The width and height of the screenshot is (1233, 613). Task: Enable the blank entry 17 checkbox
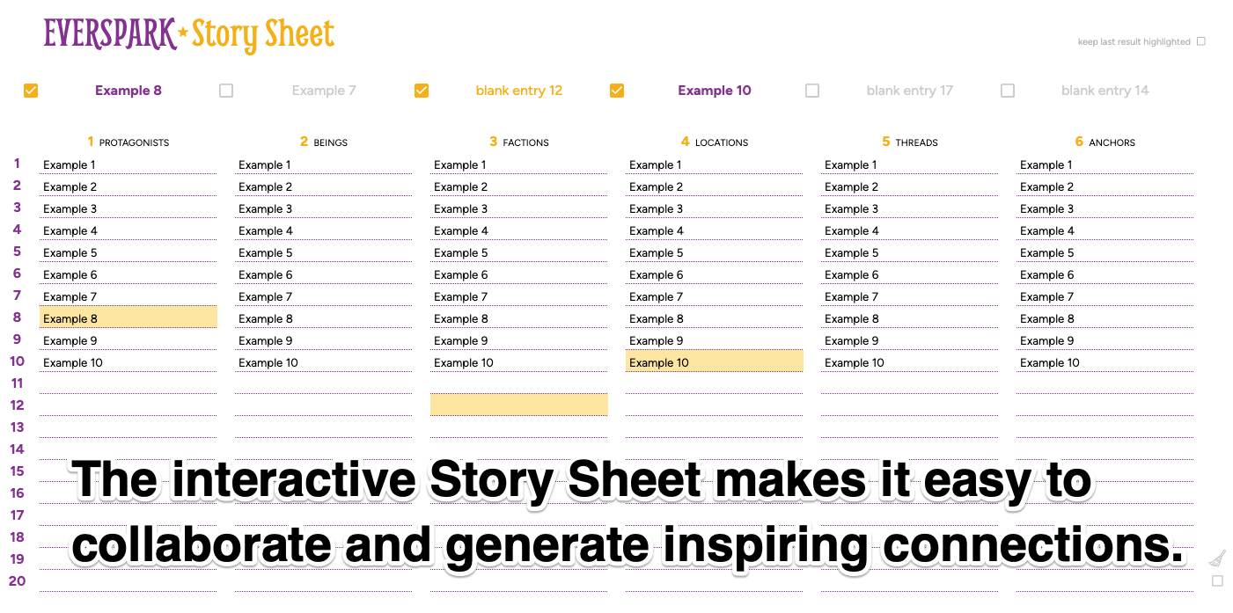[812, 91]
